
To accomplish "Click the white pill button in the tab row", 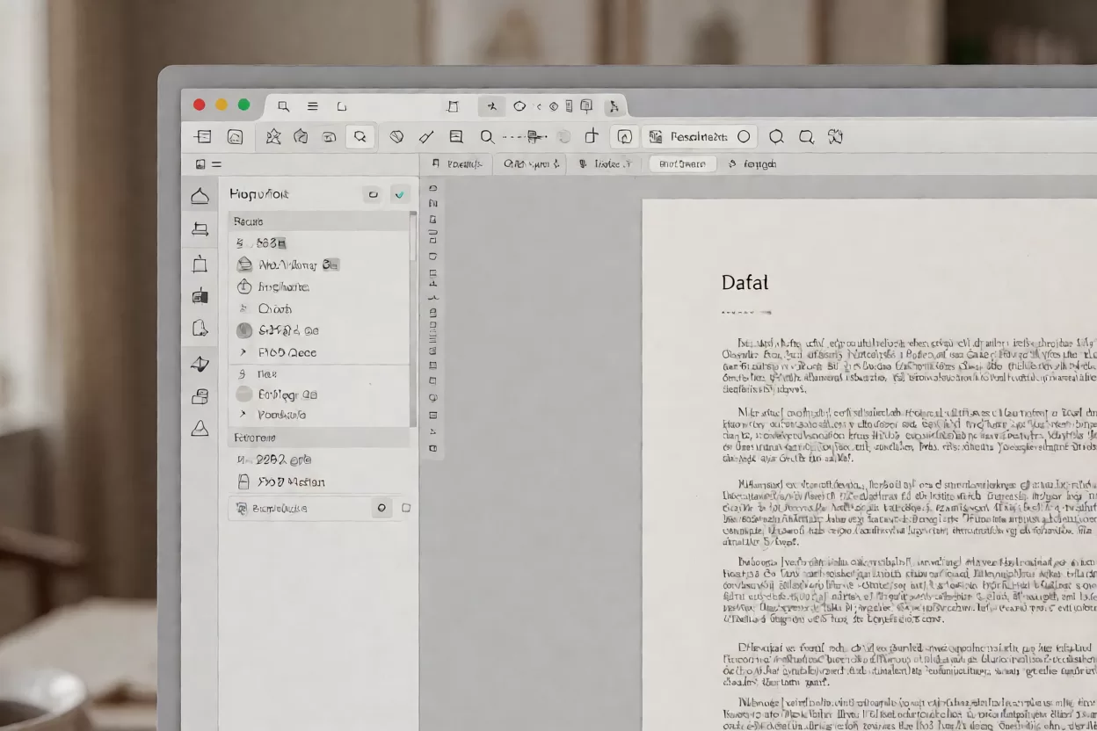I will (x=682, y=164).
